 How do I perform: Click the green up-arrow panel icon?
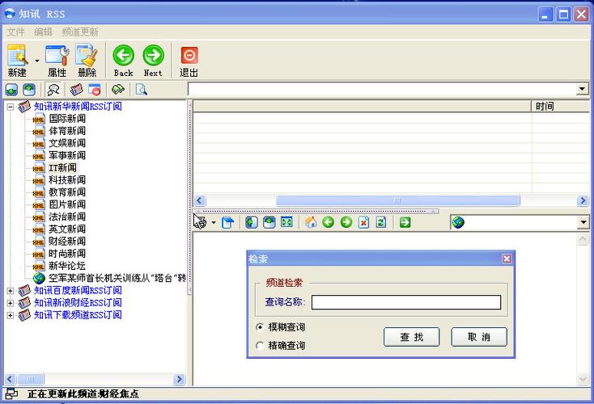(29, 90)
